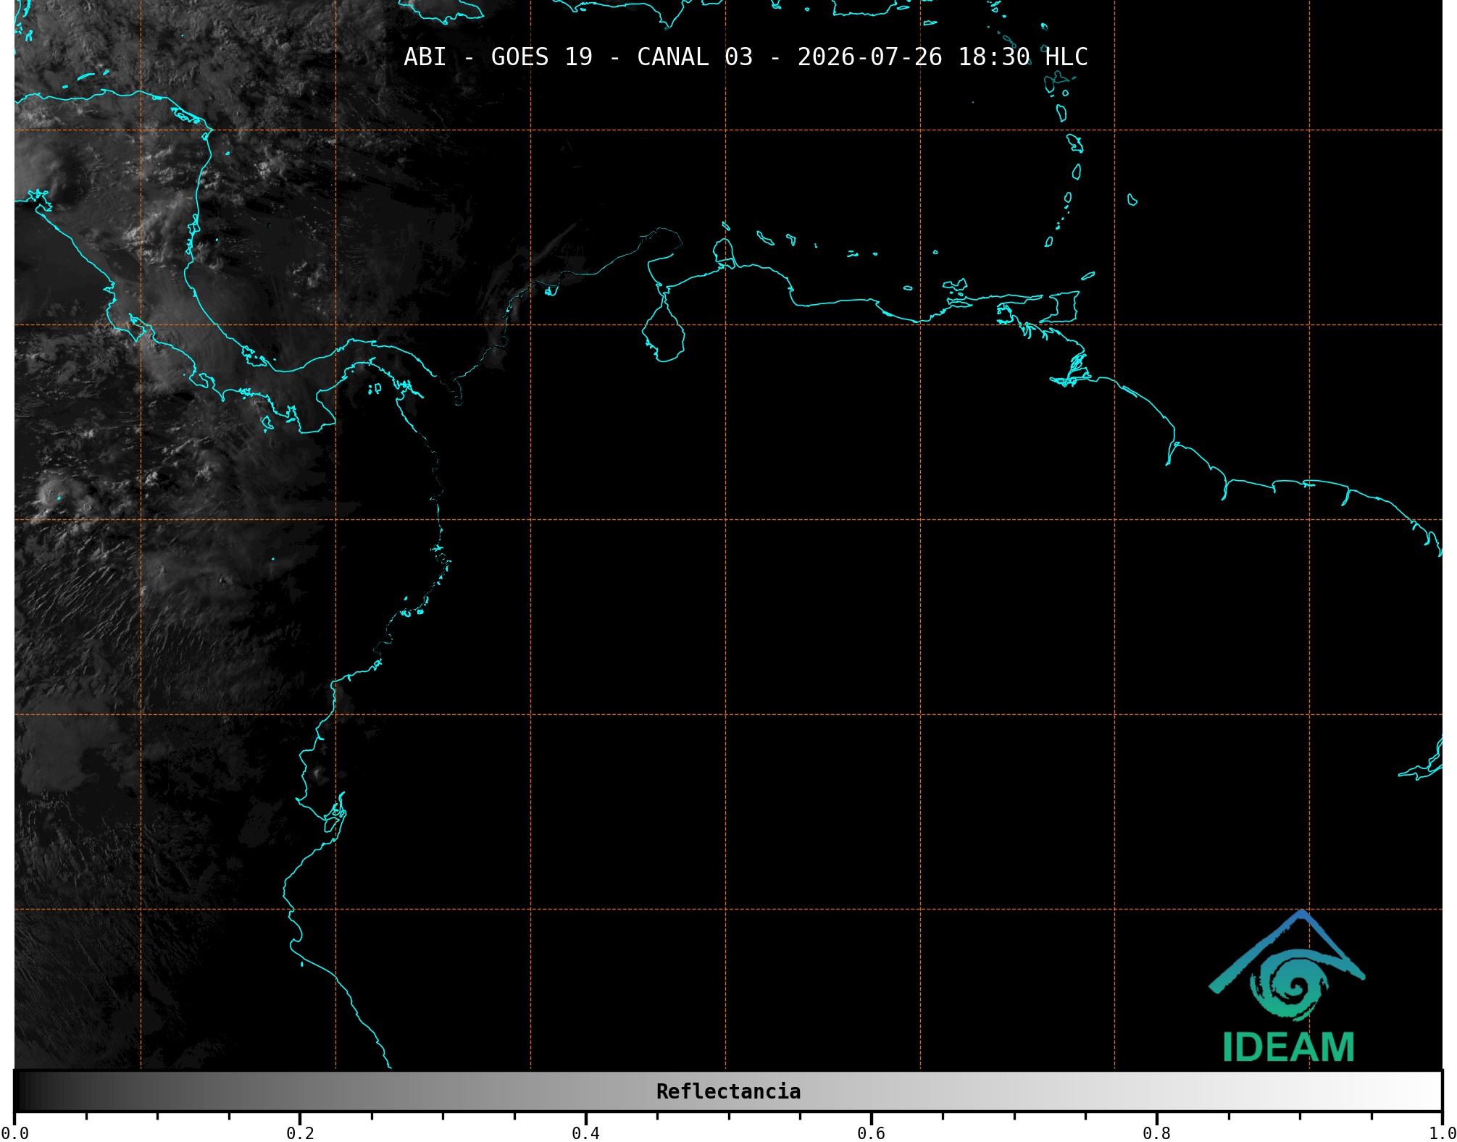Image resolution: width=1457 pixels, height=1142 pixels.
Task: Click the Reflectancia colorbar label
Action: click(728, 1091)
